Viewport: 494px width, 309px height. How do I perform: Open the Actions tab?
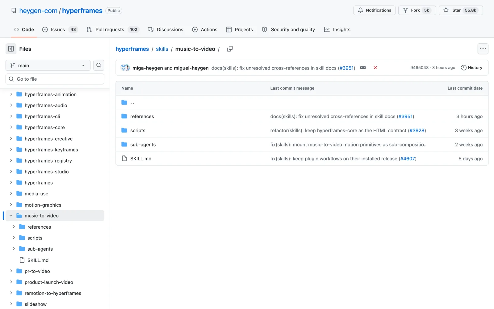205,29
